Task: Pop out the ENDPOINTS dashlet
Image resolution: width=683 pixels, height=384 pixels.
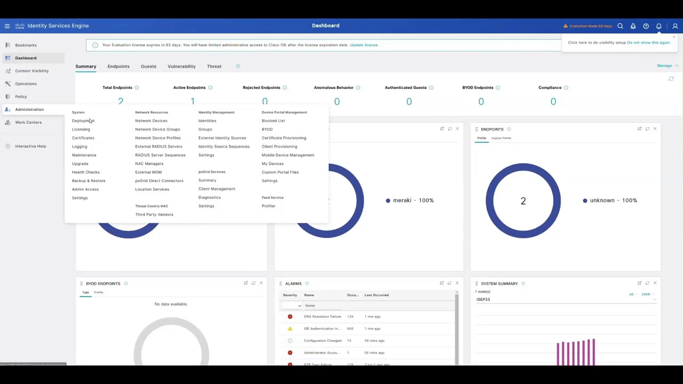Action: pyautogui.click(x=639, y=129)
